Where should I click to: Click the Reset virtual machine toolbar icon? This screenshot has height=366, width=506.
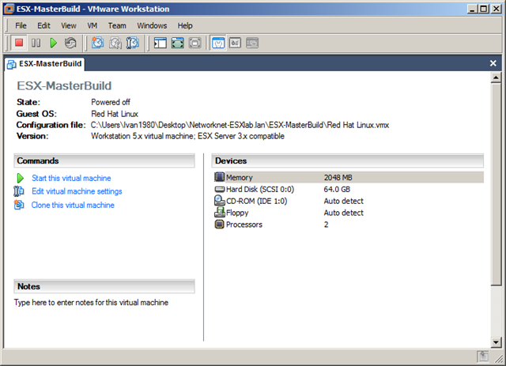click(70, 43)
